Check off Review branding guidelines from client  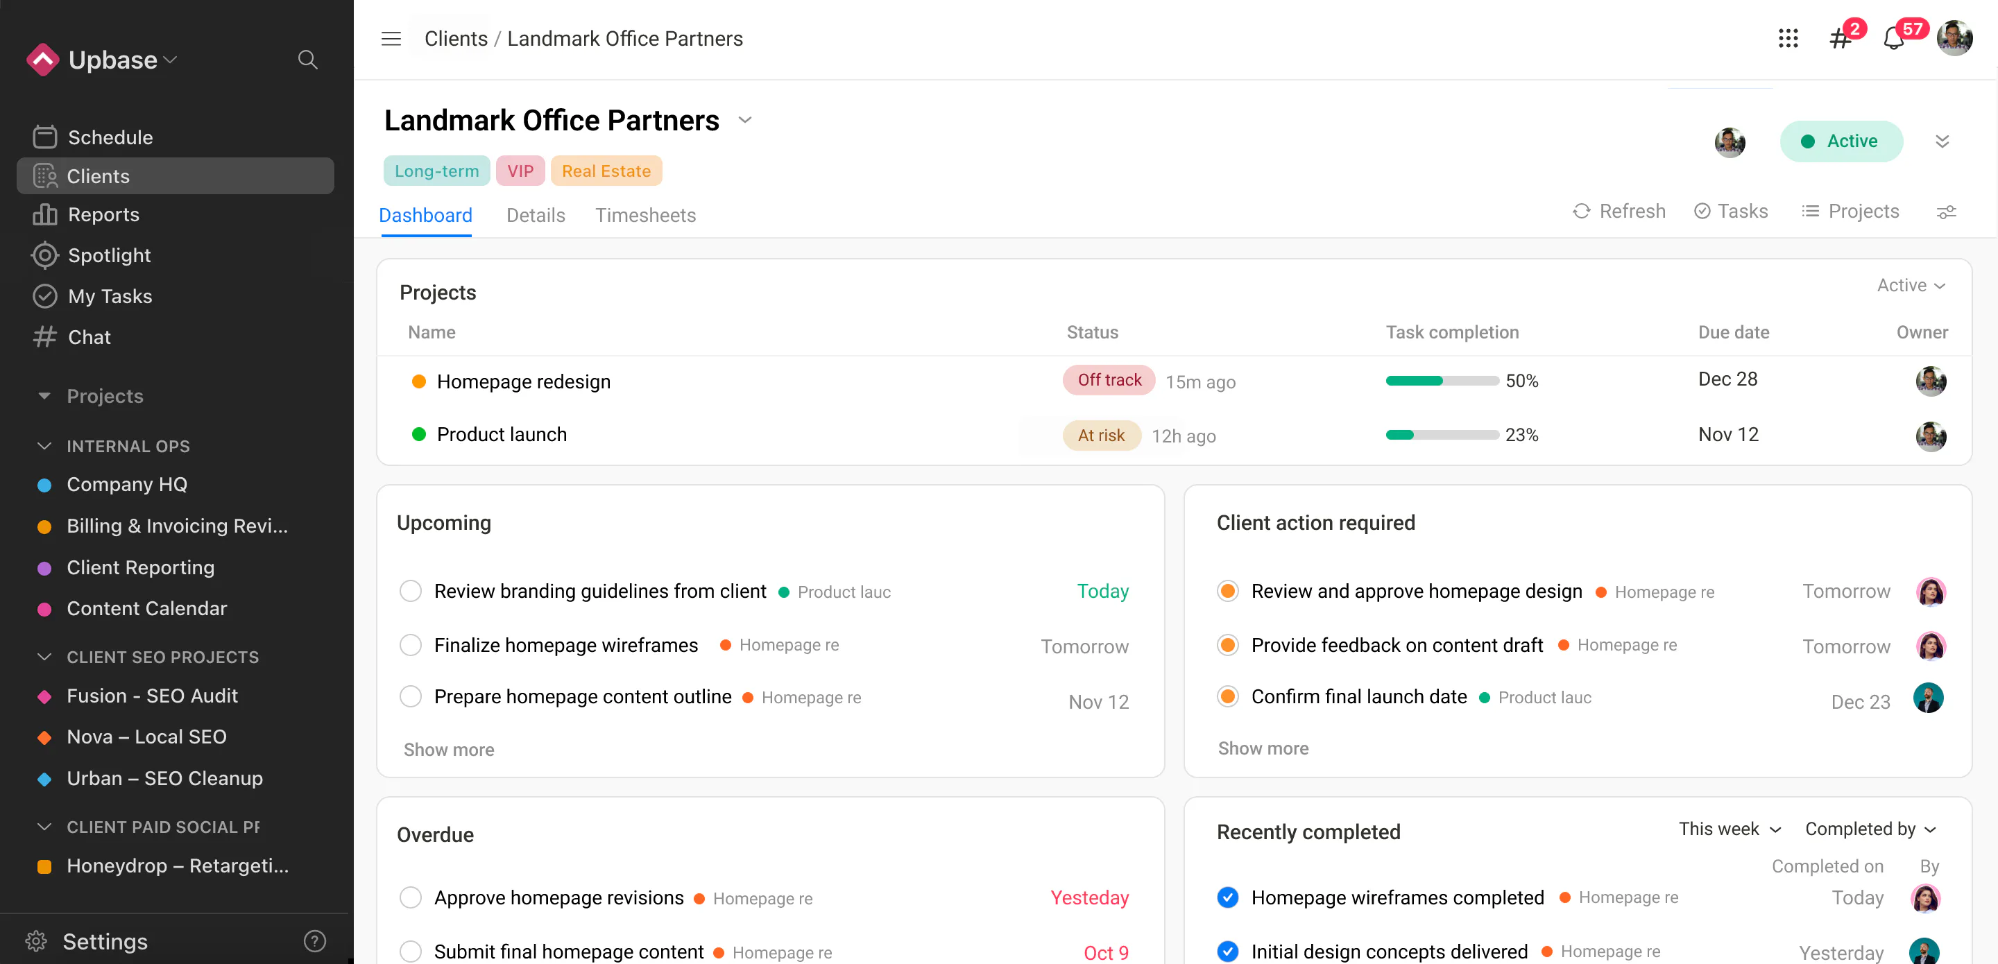point(410,591)
